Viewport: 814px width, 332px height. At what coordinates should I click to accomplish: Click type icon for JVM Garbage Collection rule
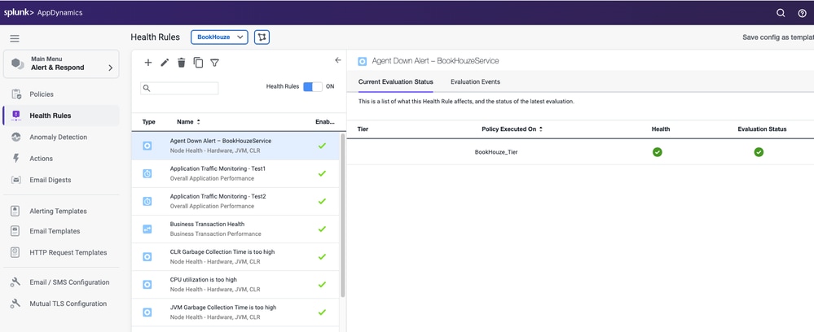pos(147,312)
